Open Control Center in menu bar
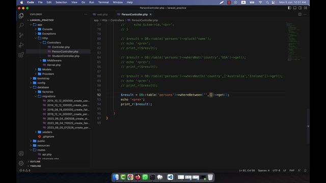The height and width of the screenshot is (183, 326). [274, 3]
